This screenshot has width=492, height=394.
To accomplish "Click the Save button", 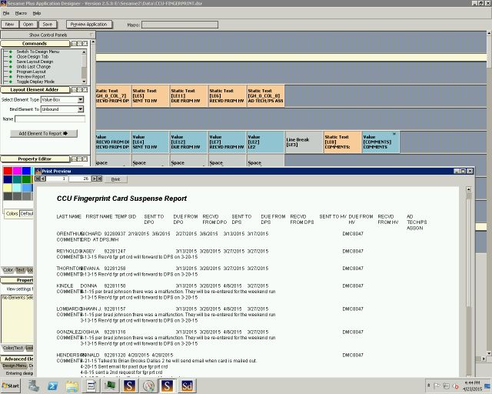I will point(48,24).
